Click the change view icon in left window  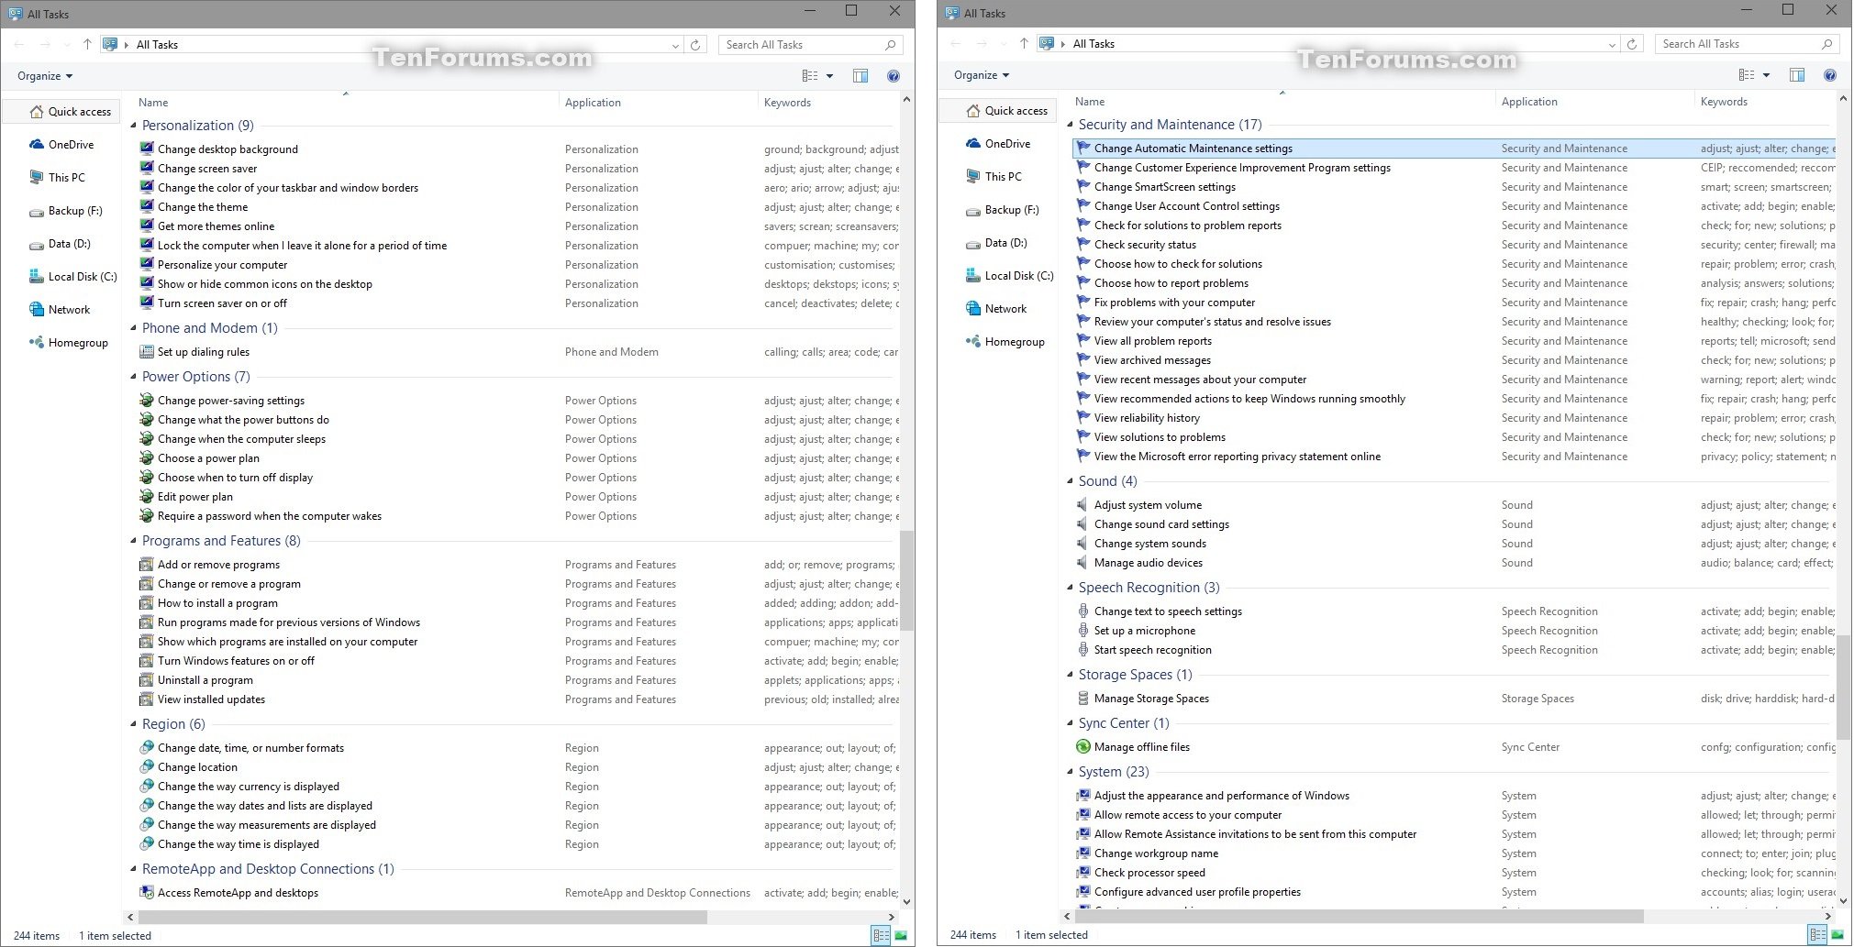pyautogui.click(x=810, y=76)
